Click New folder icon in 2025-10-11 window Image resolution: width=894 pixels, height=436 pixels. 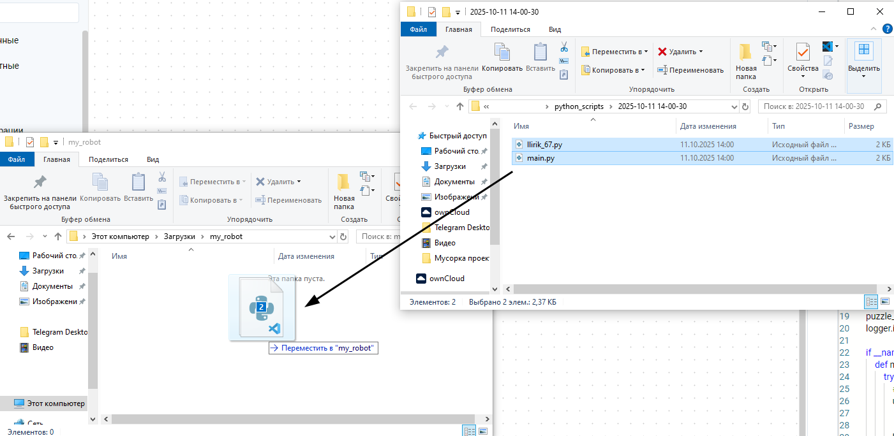[745, 60]
